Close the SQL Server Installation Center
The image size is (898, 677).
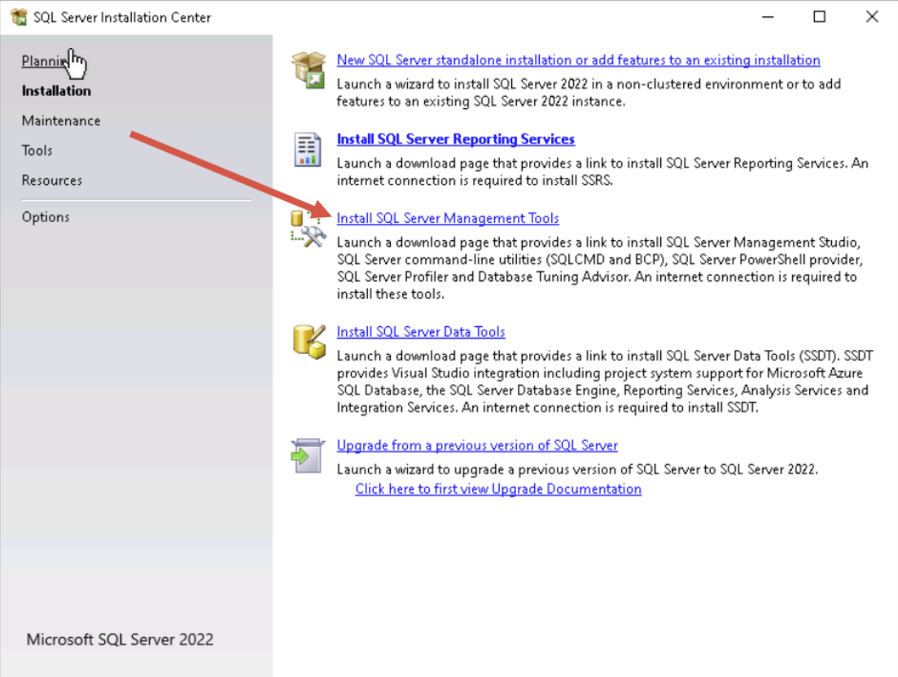click(872, 17)
